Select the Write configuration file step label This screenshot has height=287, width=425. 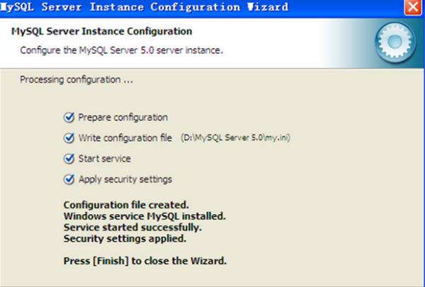[125, 138]
